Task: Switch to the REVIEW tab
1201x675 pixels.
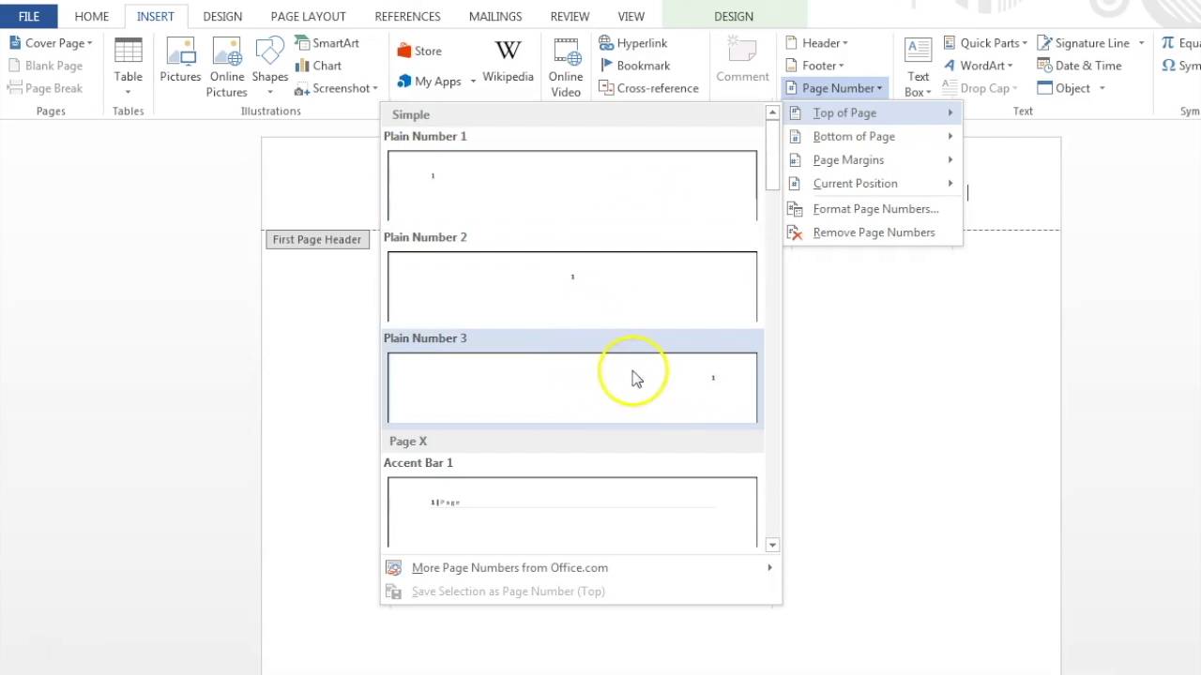Action: point(570,16)
